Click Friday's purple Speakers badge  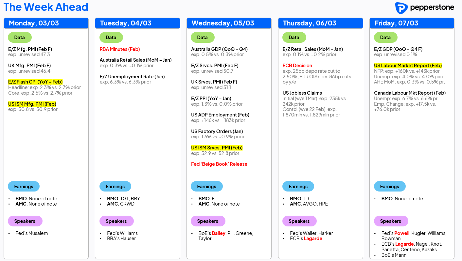[x=391, y=221]
